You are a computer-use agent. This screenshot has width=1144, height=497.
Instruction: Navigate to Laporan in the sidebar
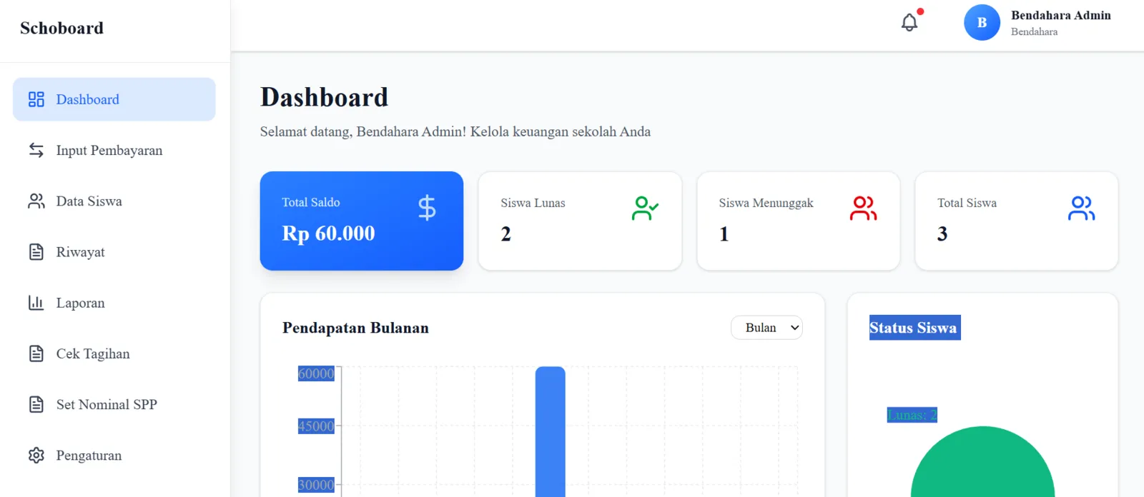[114, 303]
